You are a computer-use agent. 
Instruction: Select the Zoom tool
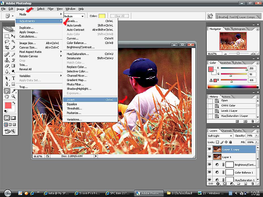[13, 97]
